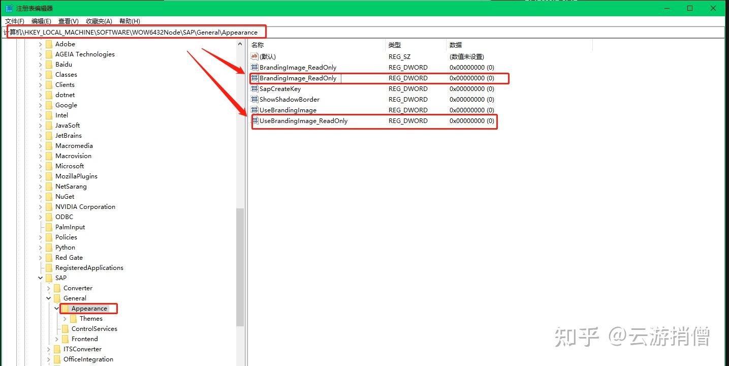Click the Clients folder icon
Image resolution: width=729 pixels, height=366 pixels.
[x=49, y=85]
